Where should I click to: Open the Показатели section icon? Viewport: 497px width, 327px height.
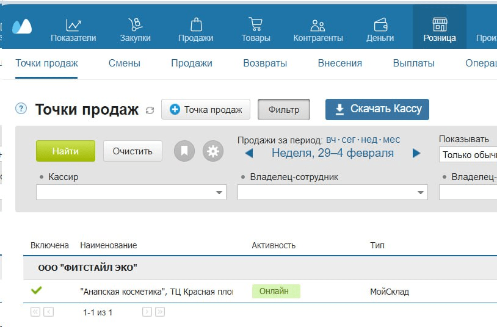(73, 25)
